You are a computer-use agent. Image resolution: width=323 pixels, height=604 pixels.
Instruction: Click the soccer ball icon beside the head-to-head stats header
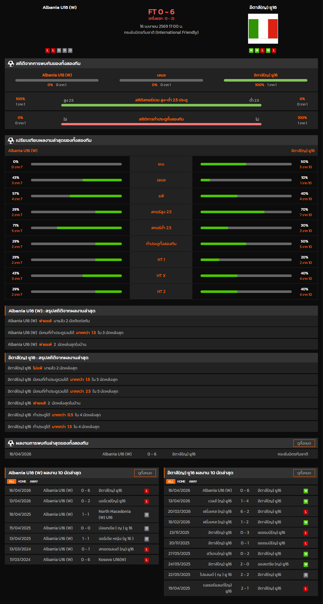click(x=11, y=64)
